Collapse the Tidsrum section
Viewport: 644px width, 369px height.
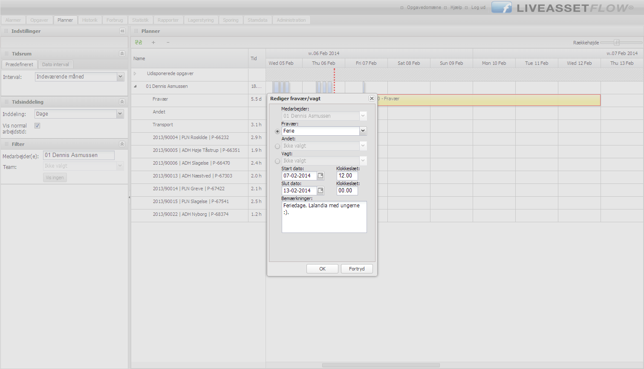122,54
